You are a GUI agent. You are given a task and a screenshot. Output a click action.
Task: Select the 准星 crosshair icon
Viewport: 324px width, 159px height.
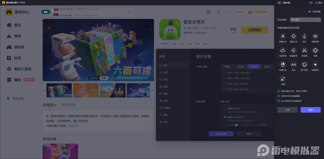coord(315,50)
